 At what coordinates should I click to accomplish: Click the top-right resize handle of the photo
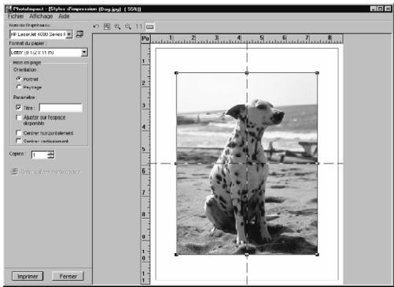[317, 73]
